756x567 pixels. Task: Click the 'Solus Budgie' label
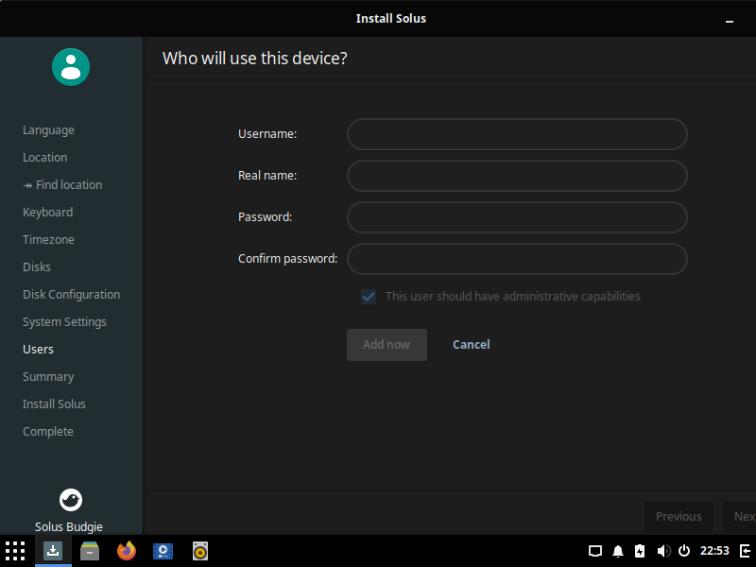pyautogui.click(x=68, y=527)
